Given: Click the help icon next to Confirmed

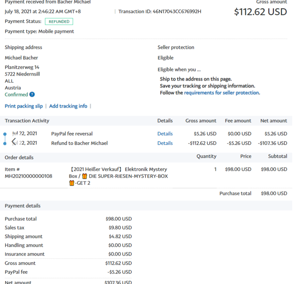Looking at the screenshot, I should point(32,95).
